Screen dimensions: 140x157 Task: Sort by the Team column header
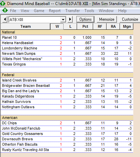[25, 26]
